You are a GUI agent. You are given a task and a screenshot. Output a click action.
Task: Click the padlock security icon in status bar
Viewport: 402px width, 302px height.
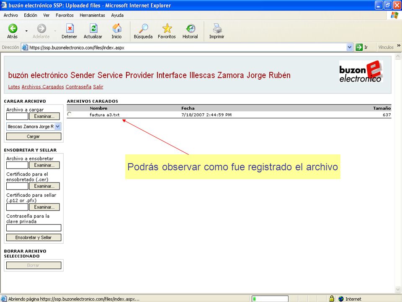click(x=332, y=299)
